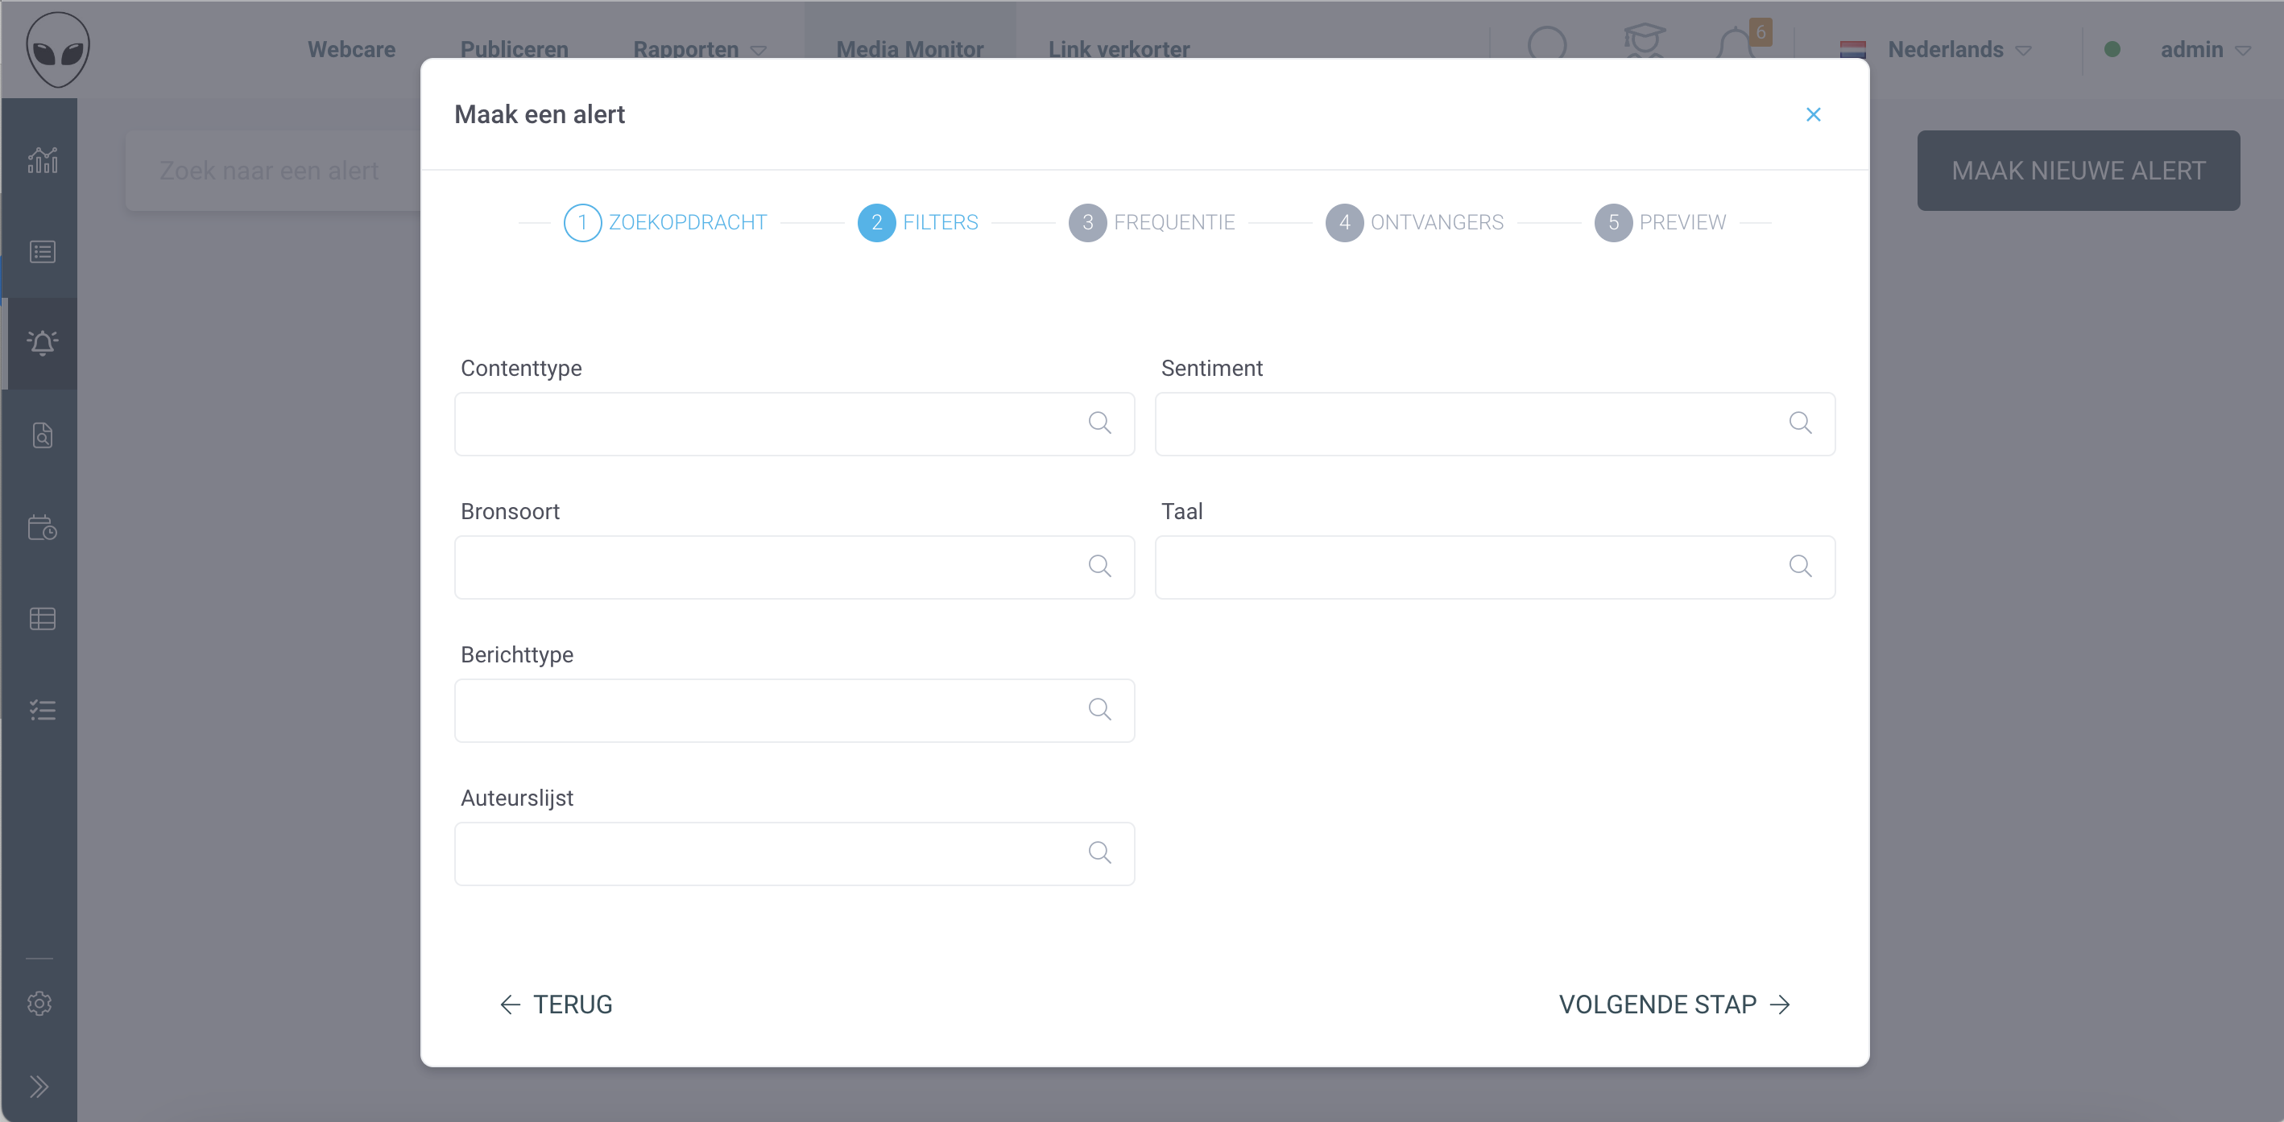Click search icon in Taal field
The image size is (2284, 1122).
(1800, 567)
